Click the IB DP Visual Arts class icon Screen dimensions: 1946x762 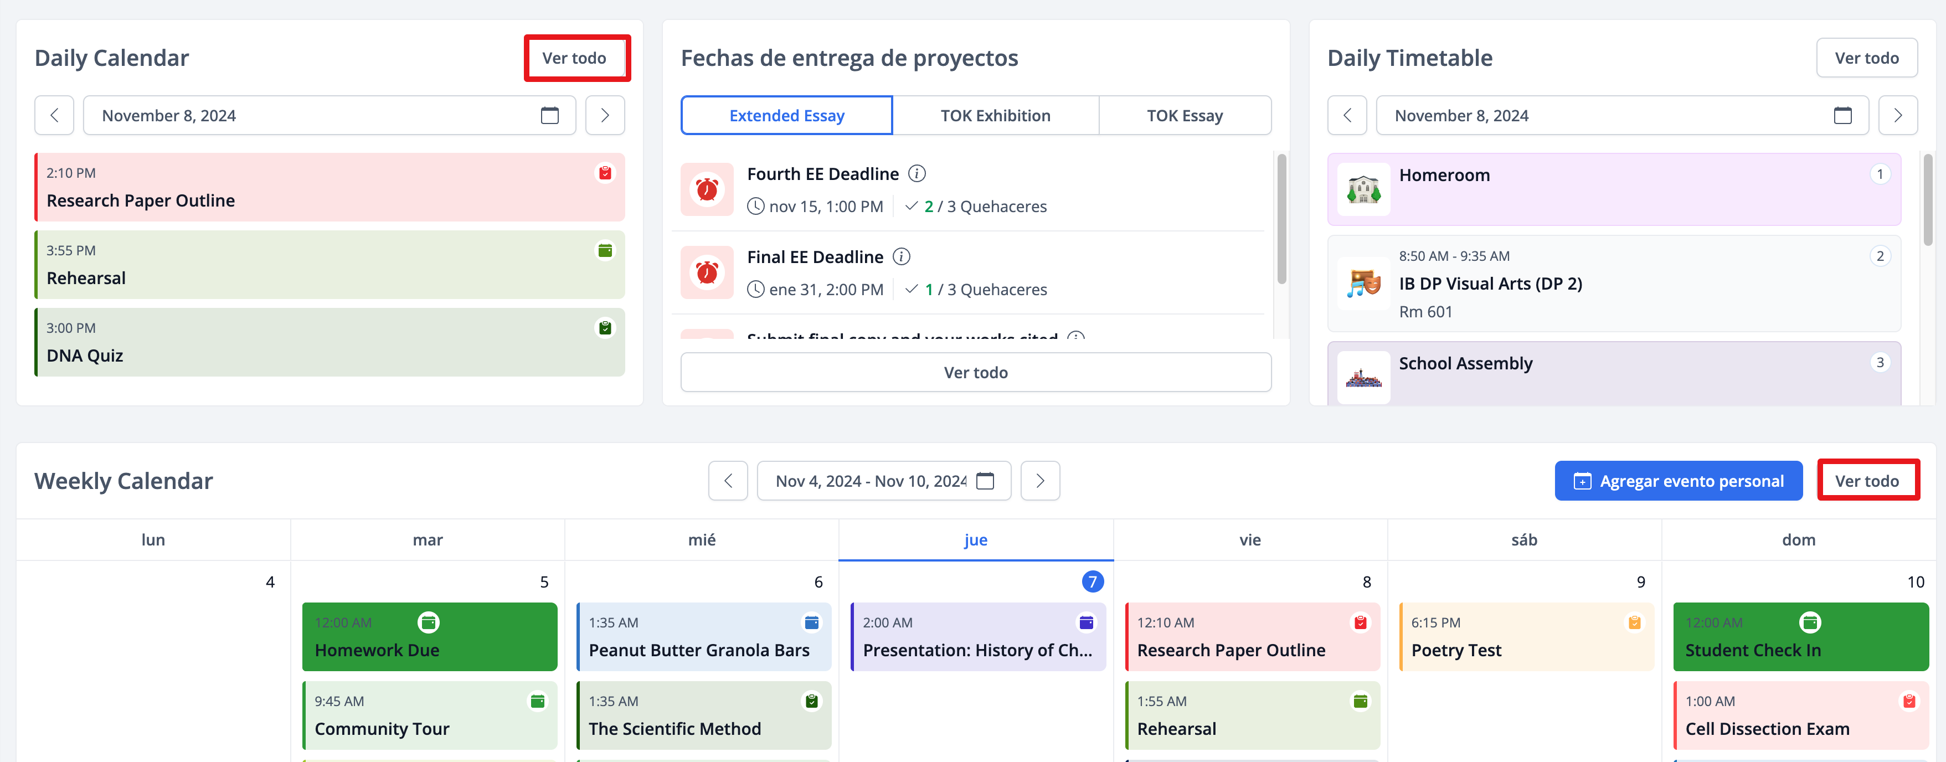pos(1363,284)
